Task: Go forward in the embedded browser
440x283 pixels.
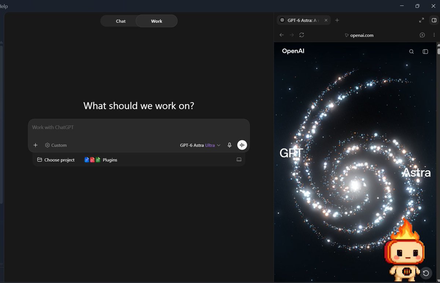Action: coord(292,35)
